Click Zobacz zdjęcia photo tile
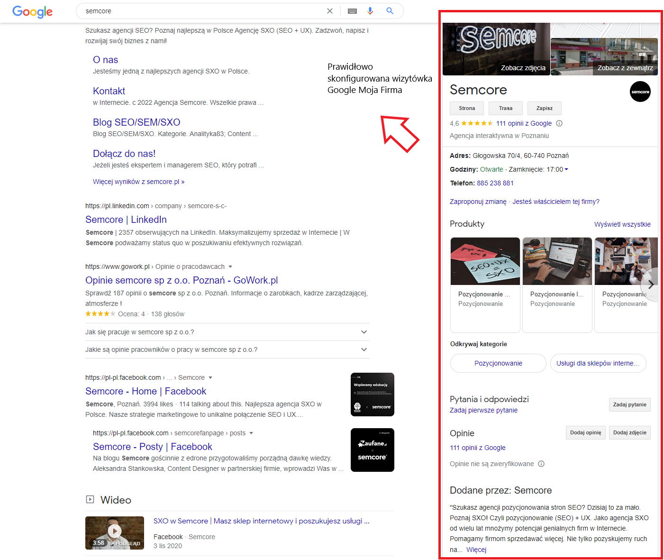Viewport: 664px width, 560px height. (x=496, y=49)
